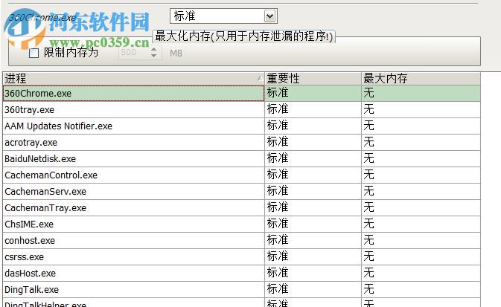The image size is (501, 307).
Task: Click 标准 importance cell for conhost.exe
Action: click(313, 241)
